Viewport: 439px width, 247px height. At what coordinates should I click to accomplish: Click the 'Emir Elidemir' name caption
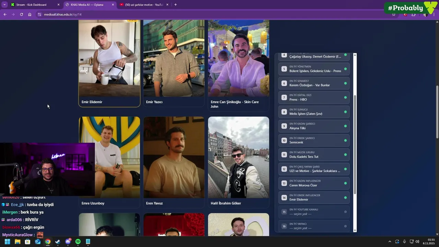tap(92, 102)
